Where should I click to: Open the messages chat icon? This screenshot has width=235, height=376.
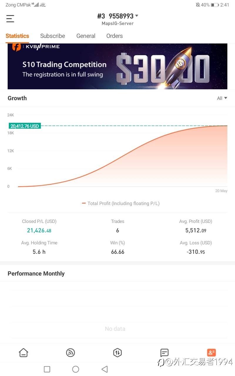(x=164, y=352)
